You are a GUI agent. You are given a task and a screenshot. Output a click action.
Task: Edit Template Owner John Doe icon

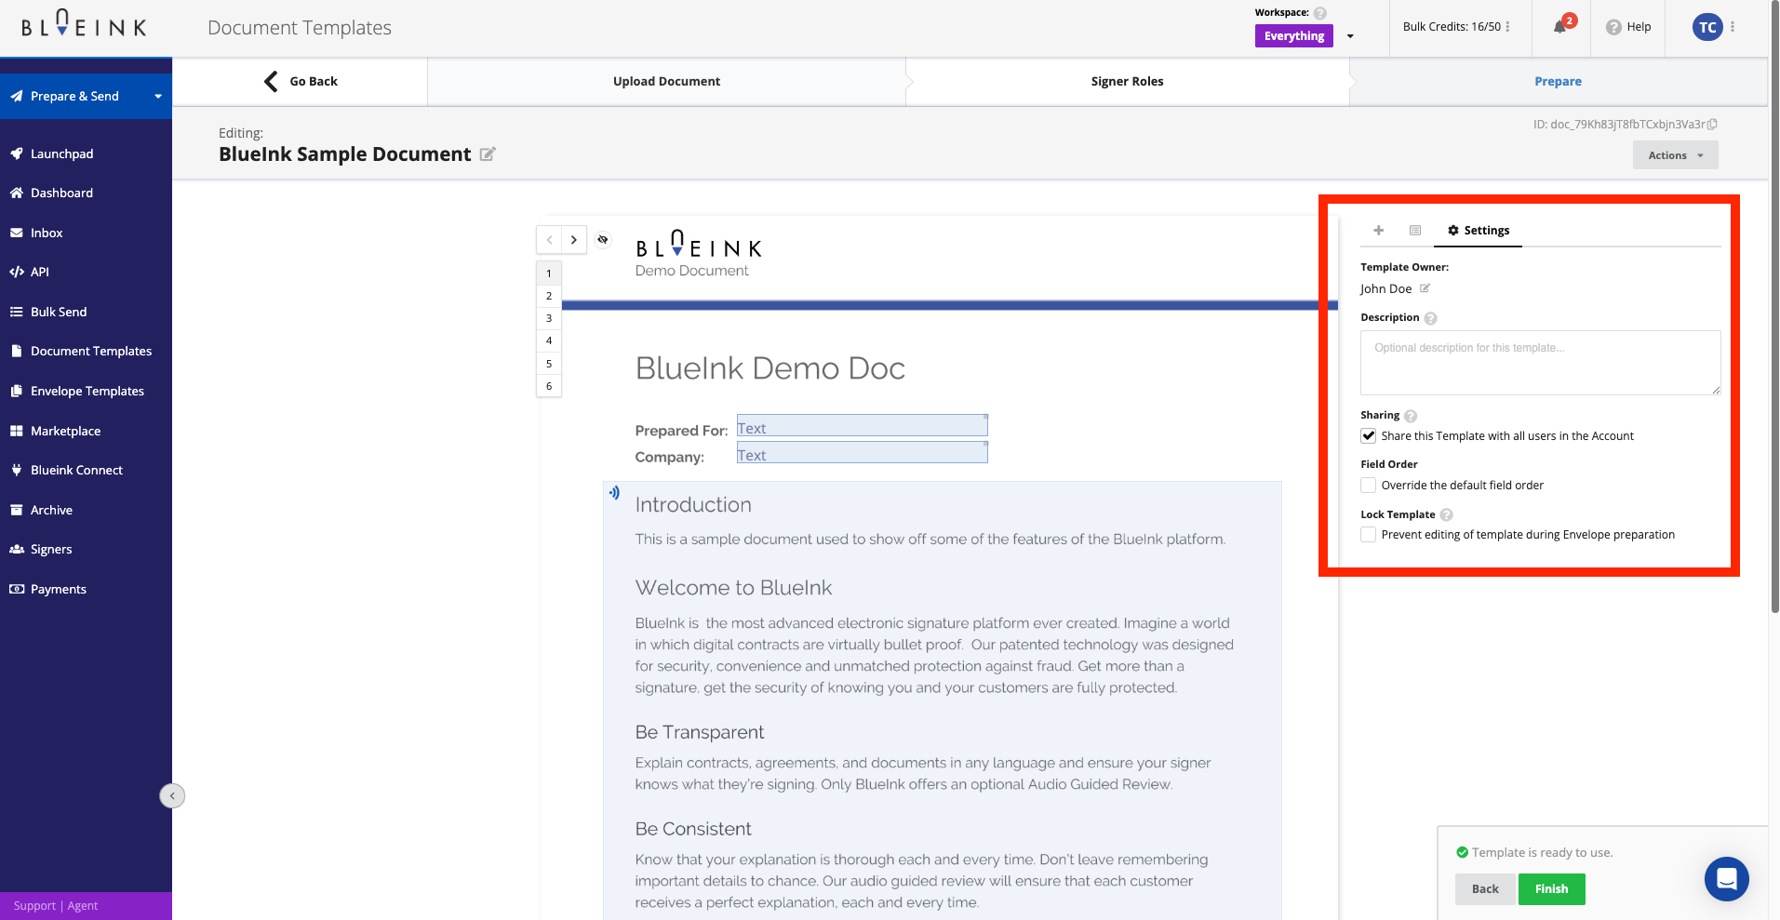pyautogui.click(x=1425, y=288)
